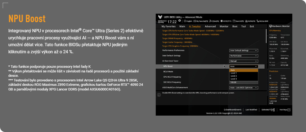Expand ASUS MultiCore Enhancement dropdown

(243, 88)
